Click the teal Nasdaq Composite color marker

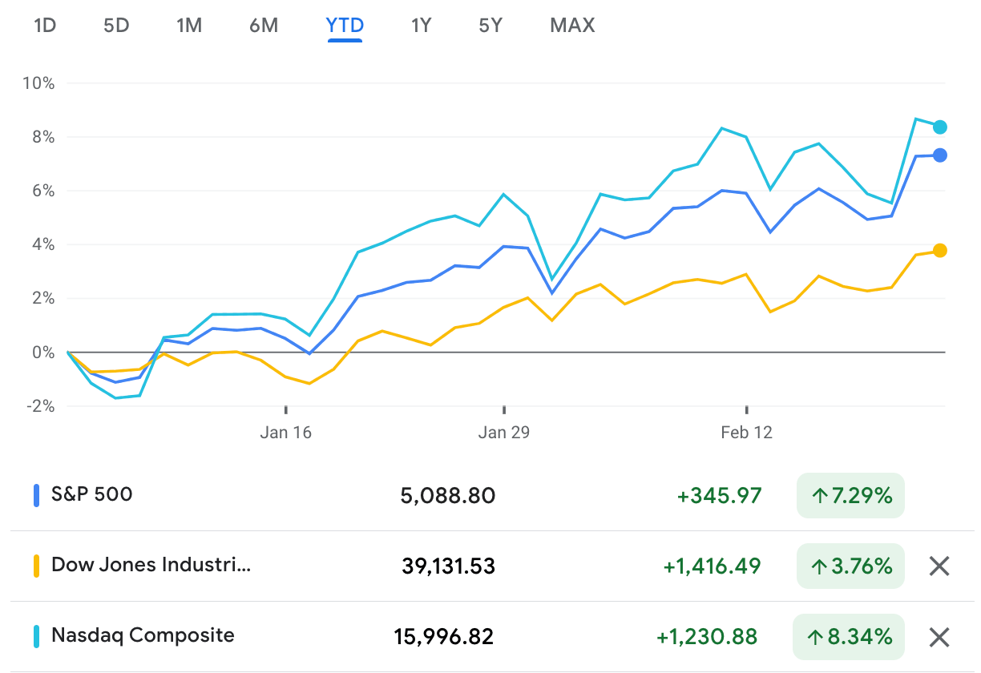[36, 637]
